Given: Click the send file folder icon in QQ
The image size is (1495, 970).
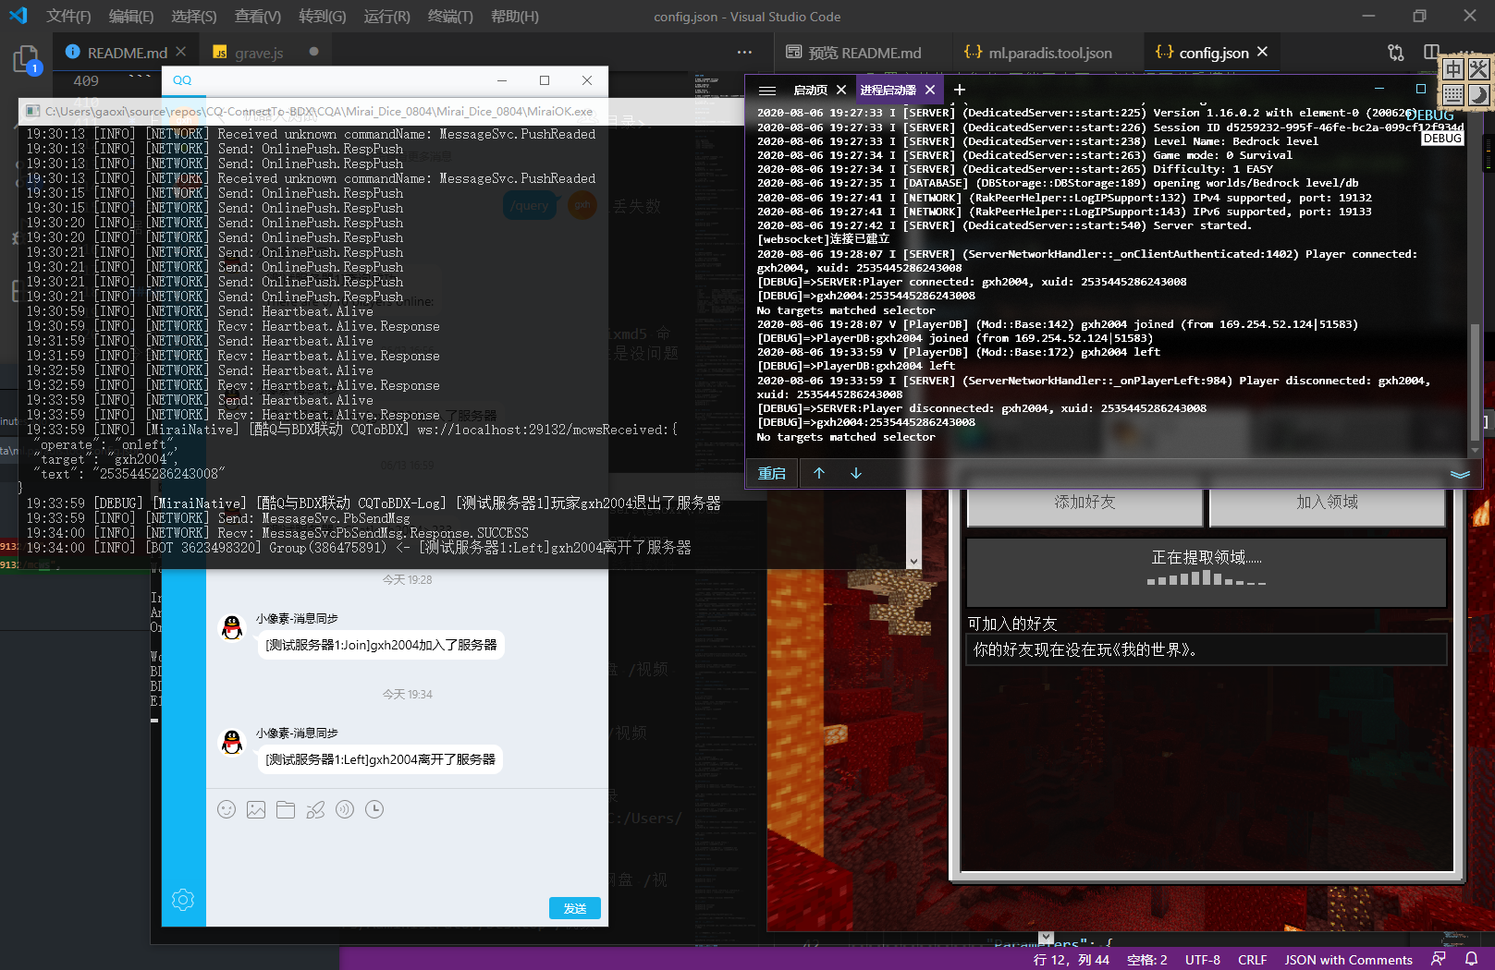Looking at the screenshot, I should click(285, 808).
